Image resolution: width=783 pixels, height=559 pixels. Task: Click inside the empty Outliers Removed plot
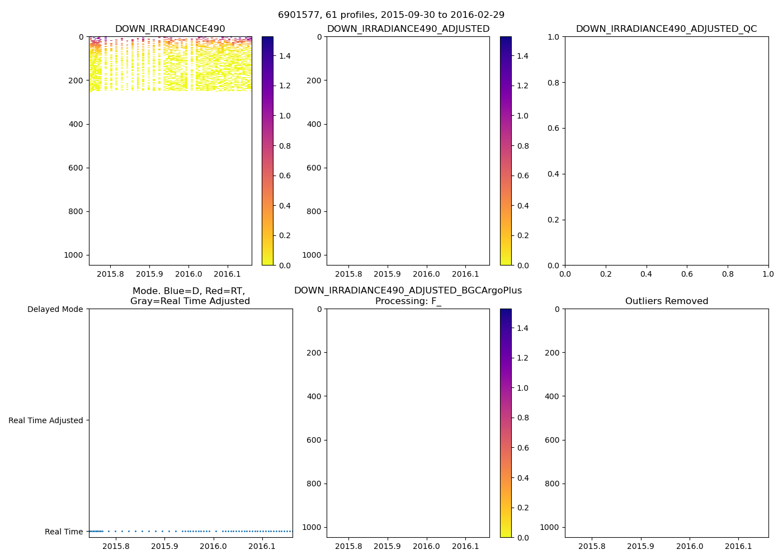(x=666, y=423)
